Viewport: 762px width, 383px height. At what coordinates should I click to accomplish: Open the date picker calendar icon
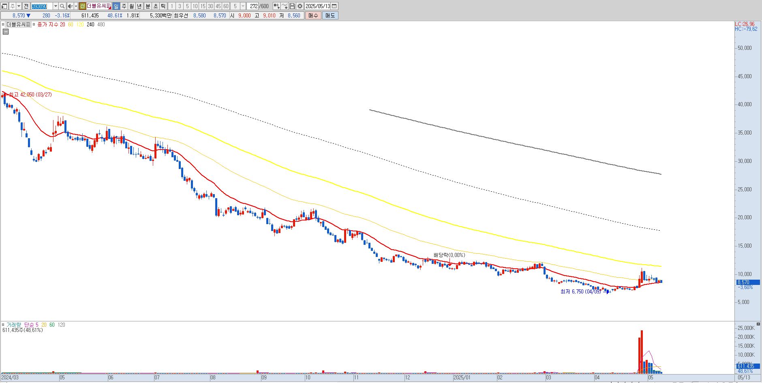coord(334,6)
